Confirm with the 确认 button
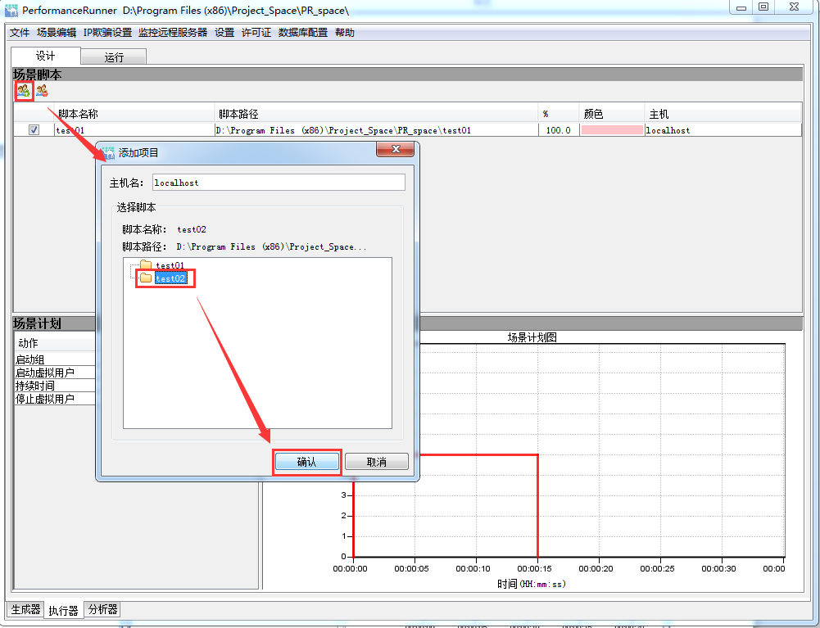The image size is (820, 628). 307,462
